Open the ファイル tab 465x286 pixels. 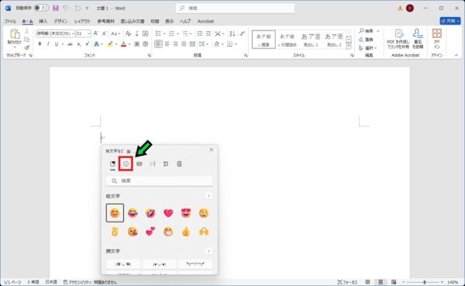10,21
